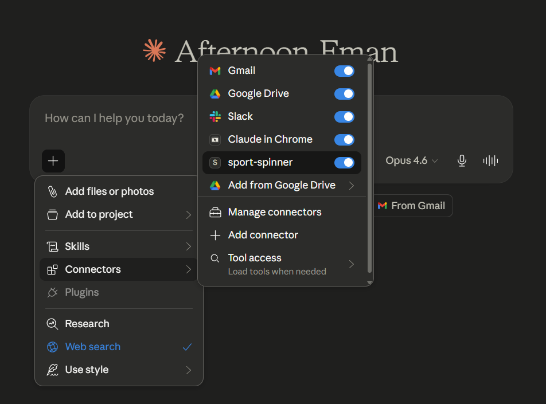Click the scrollbar up arrow
Screen dimensions: 546x404
coord(369,59)
